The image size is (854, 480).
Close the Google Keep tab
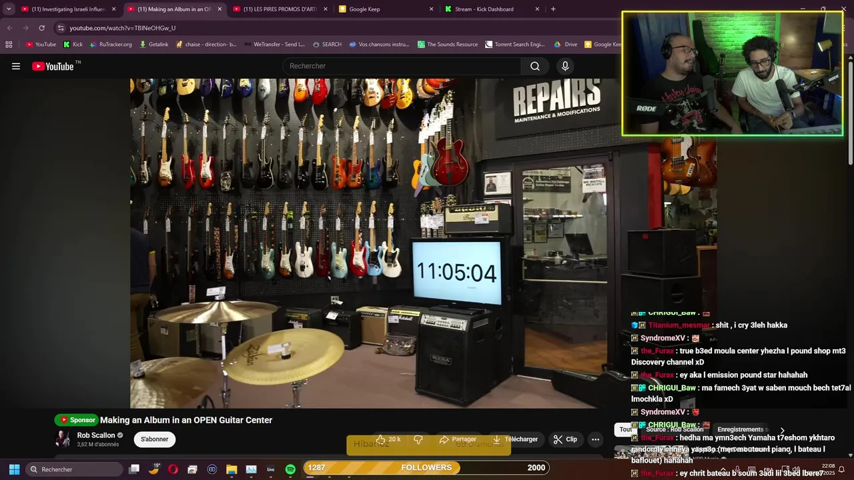tap(431, 9)
